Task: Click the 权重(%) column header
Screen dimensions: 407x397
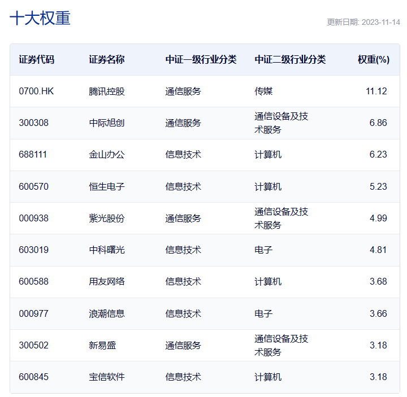Action: point(373,59)
